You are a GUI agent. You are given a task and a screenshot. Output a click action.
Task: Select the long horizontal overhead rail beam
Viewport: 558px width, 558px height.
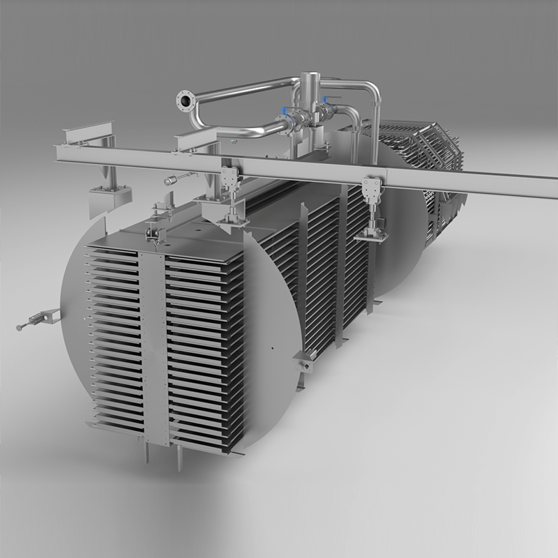(418, 179)
